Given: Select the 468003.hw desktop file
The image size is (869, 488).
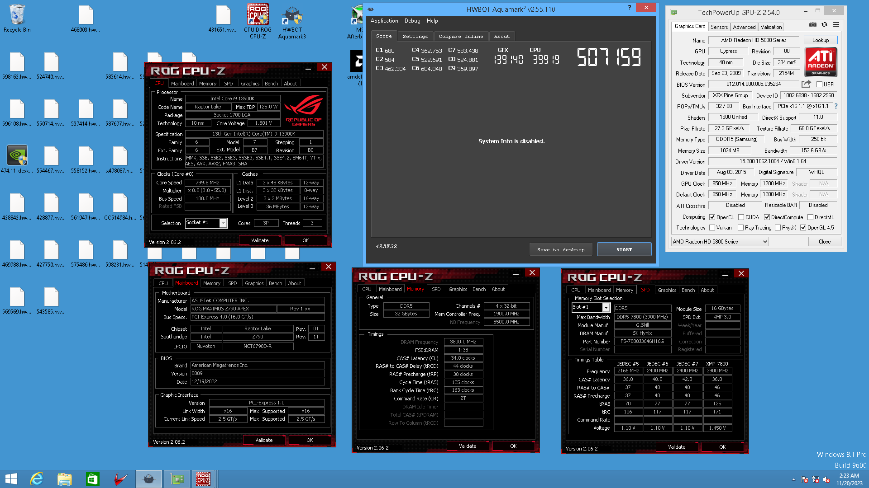Looking at the screenshot, I should click(x=86, y=19).
